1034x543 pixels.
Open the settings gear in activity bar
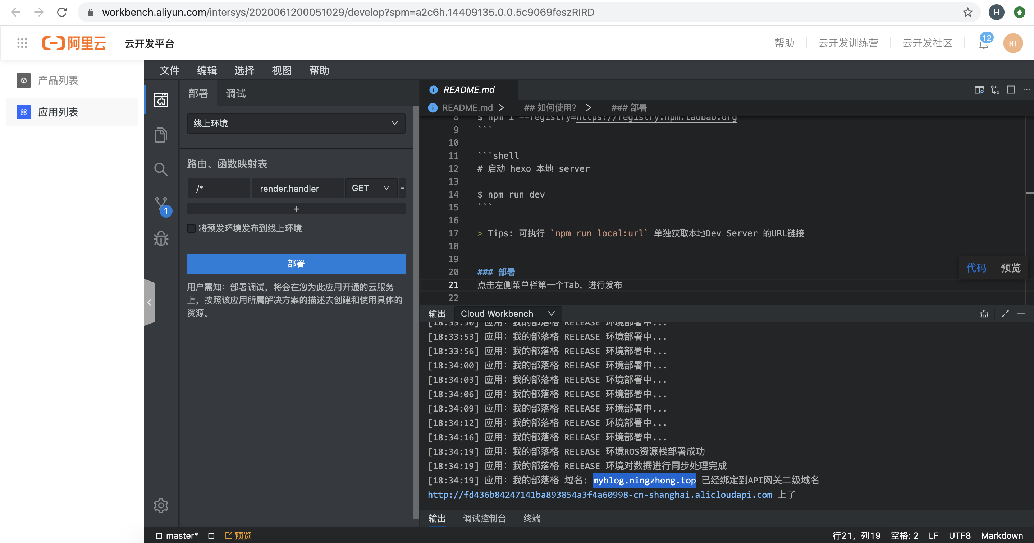[161, 506]
